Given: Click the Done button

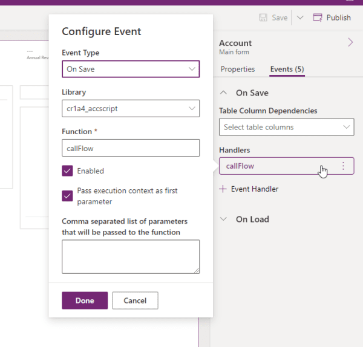Looking at the screenshot, I should (85, 300).
